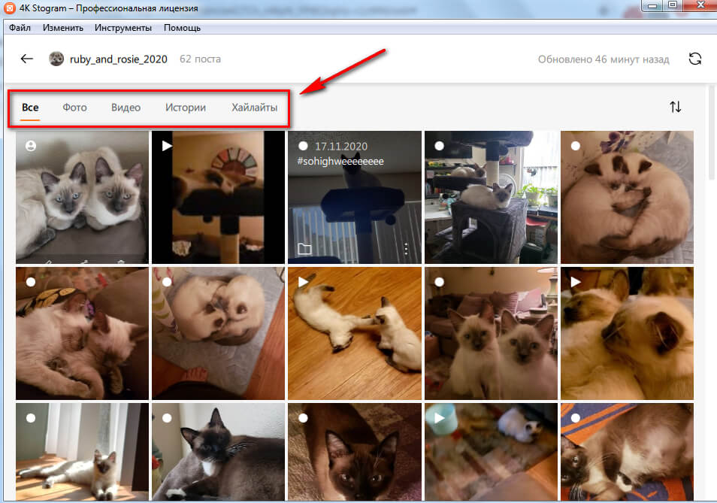Open photo of cats sleeping on dark couch
Viewport: 717px width, 503px height.
82,333
